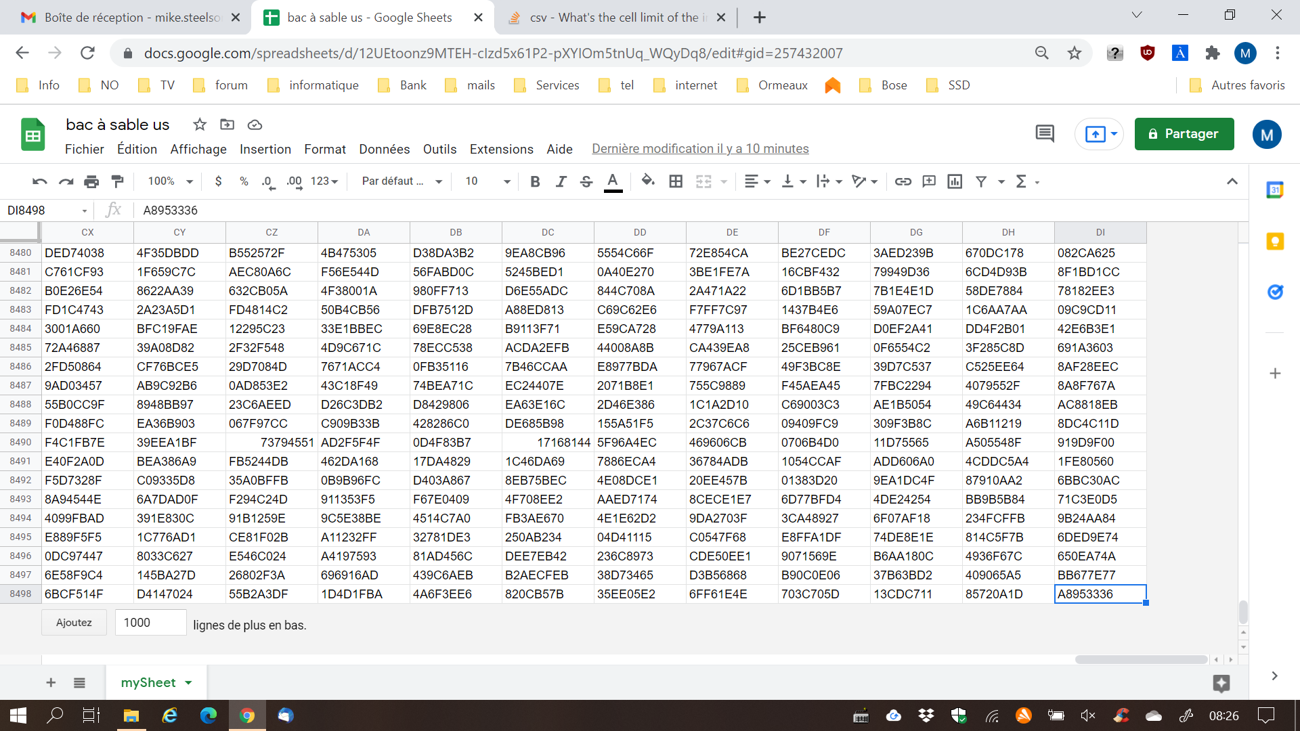1300x731 pixels.
Task: Create a filter
Action: pyautogui.click(x=981, y=181)
